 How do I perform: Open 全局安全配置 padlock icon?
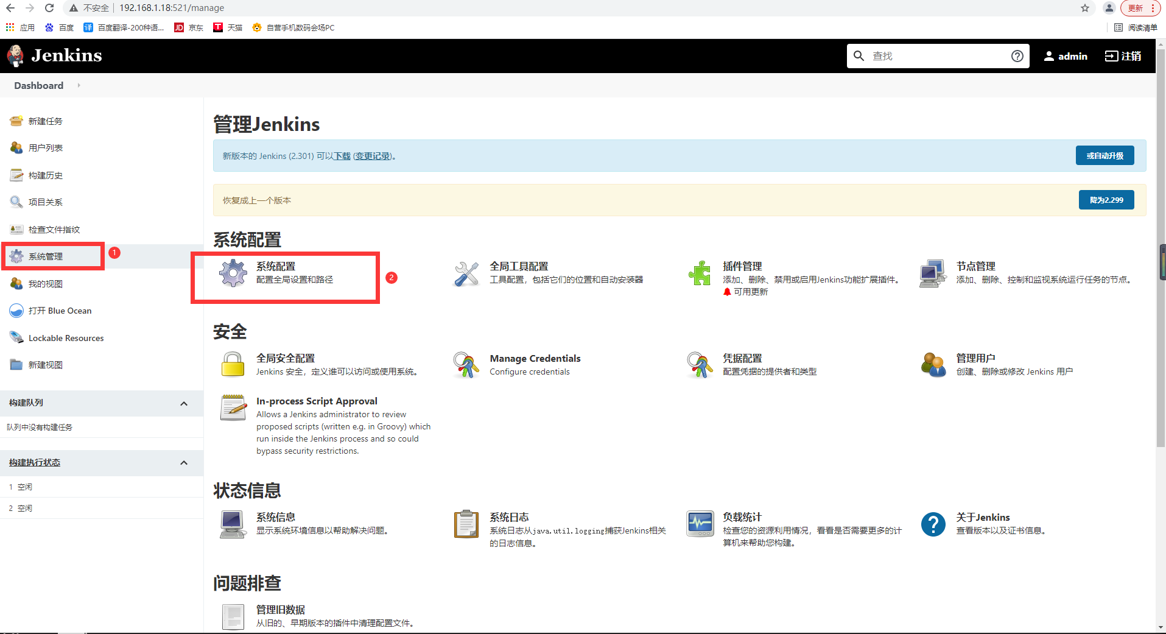[x=233, y=364]
